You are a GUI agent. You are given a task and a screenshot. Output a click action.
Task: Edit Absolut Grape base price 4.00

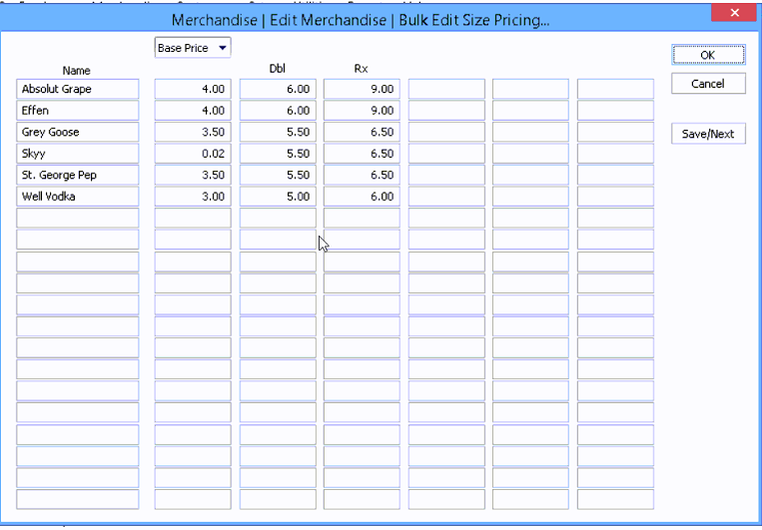(x=193, y=89)
